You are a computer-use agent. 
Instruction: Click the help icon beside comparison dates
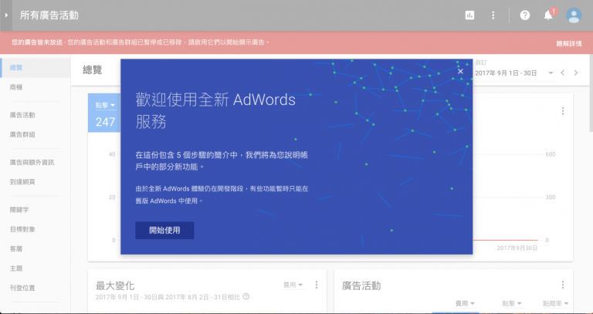click(246, 296)
